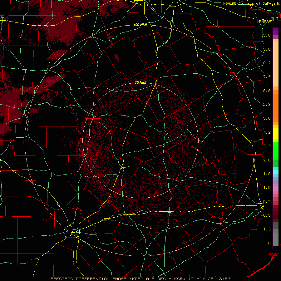
Task: Click the 5.8 value on color scale
Action: tap(267, 105)
